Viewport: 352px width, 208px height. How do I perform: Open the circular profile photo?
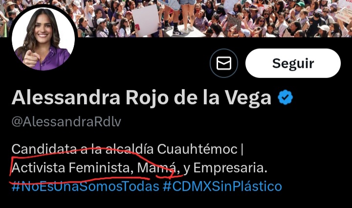[43, 39]
